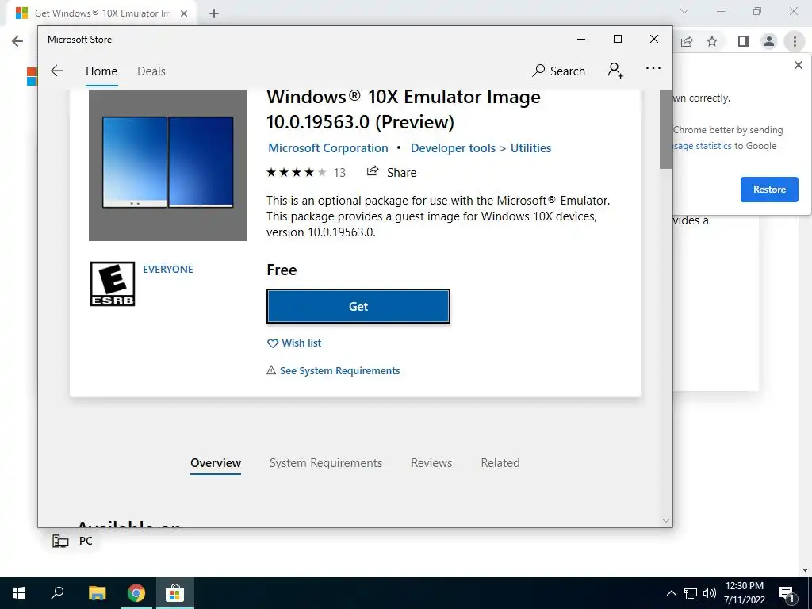The width and height of the screenshot is (812, 609).
Task: Open Chrome tab search chevron
Action: pyautogui.click(x=684, y=11)
